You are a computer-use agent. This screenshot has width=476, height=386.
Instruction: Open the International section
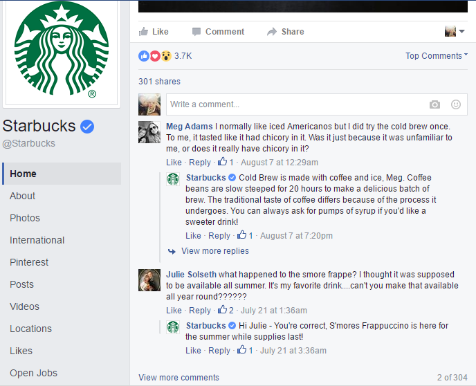(37, 240)
